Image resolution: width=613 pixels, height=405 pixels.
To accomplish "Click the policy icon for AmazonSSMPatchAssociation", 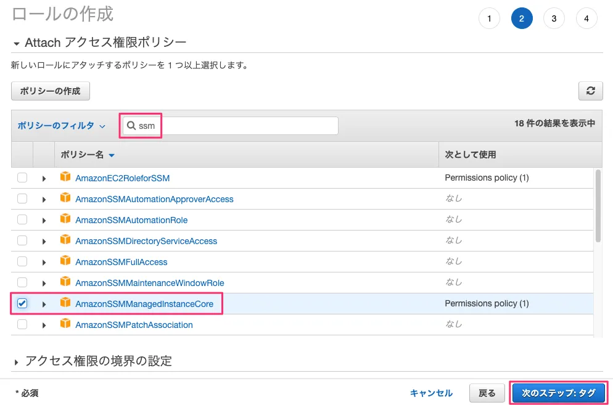I will click(65, 324).
